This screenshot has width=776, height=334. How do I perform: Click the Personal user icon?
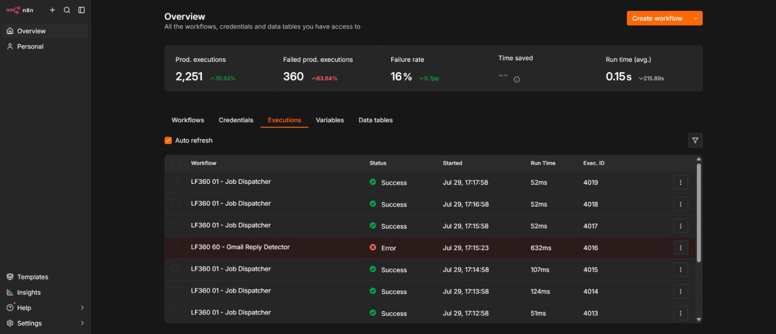10,46
